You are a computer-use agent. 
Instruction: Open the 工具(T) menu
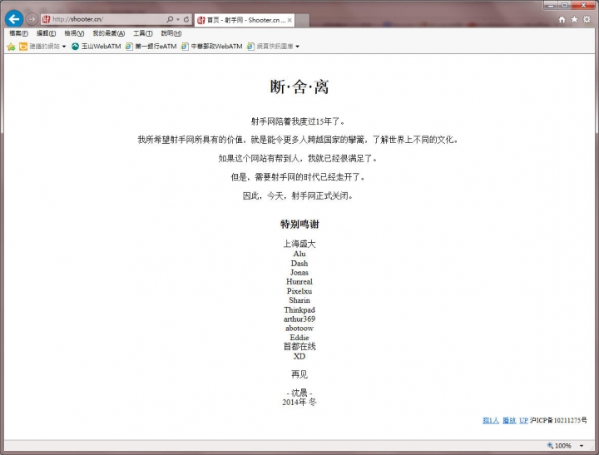click(x=143, y=33)
